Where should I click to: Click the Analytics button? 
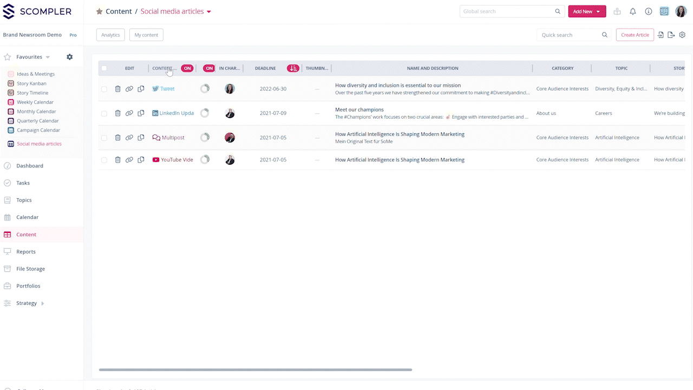click(110, 35)
